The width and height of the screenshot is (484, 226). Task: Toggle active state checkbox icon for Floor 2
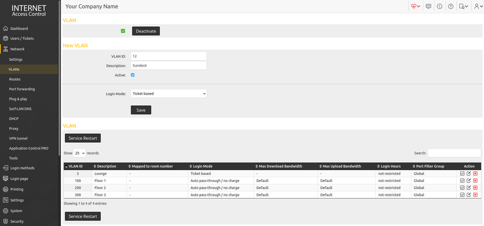[462, 188]
